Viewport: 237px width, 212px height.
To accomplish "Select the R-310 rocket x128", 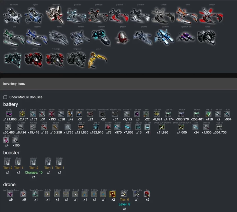I will point(44,127).
